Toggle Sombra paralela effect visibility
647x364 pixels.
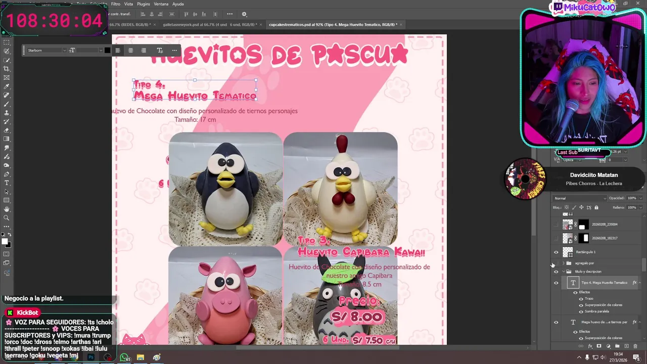click(x=581, y=311)
